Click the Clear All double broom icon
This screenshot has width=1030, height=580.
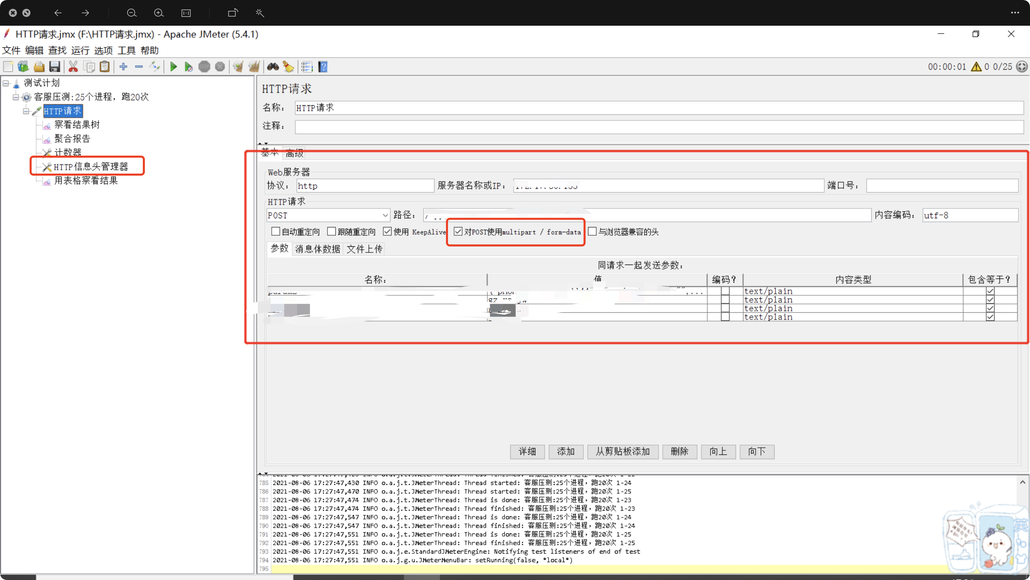[x=254, y=66]
